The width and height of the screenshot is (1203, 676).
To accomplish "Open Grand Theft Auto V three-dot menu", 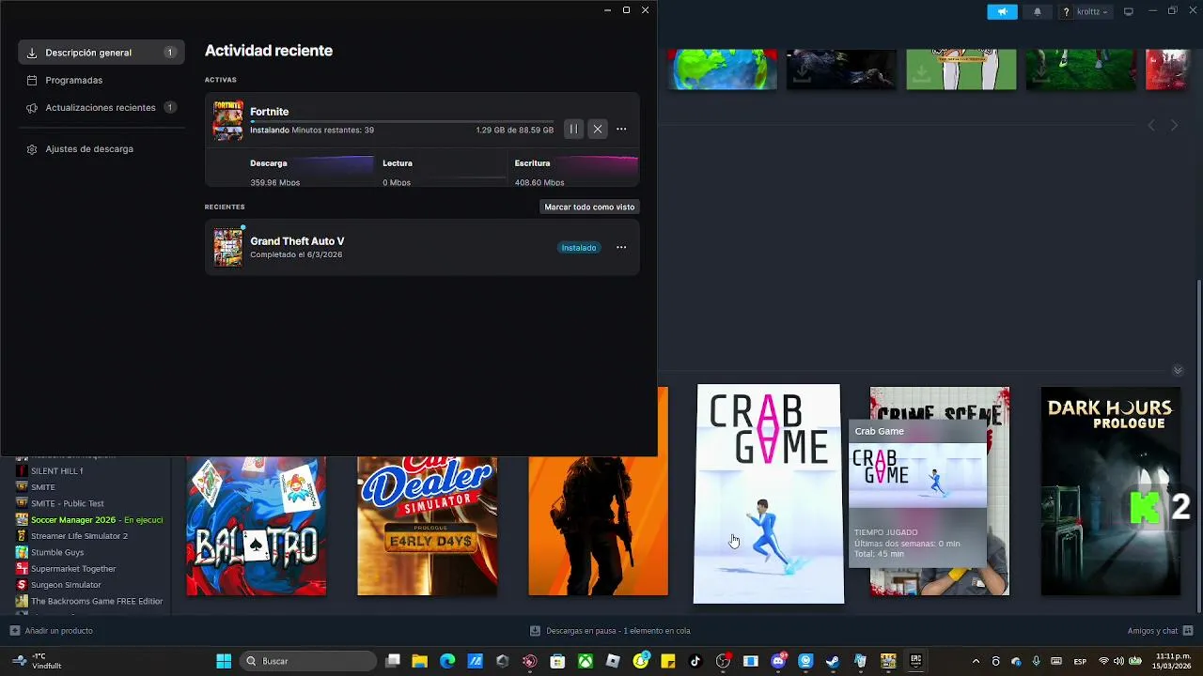I will click(621, 247).
